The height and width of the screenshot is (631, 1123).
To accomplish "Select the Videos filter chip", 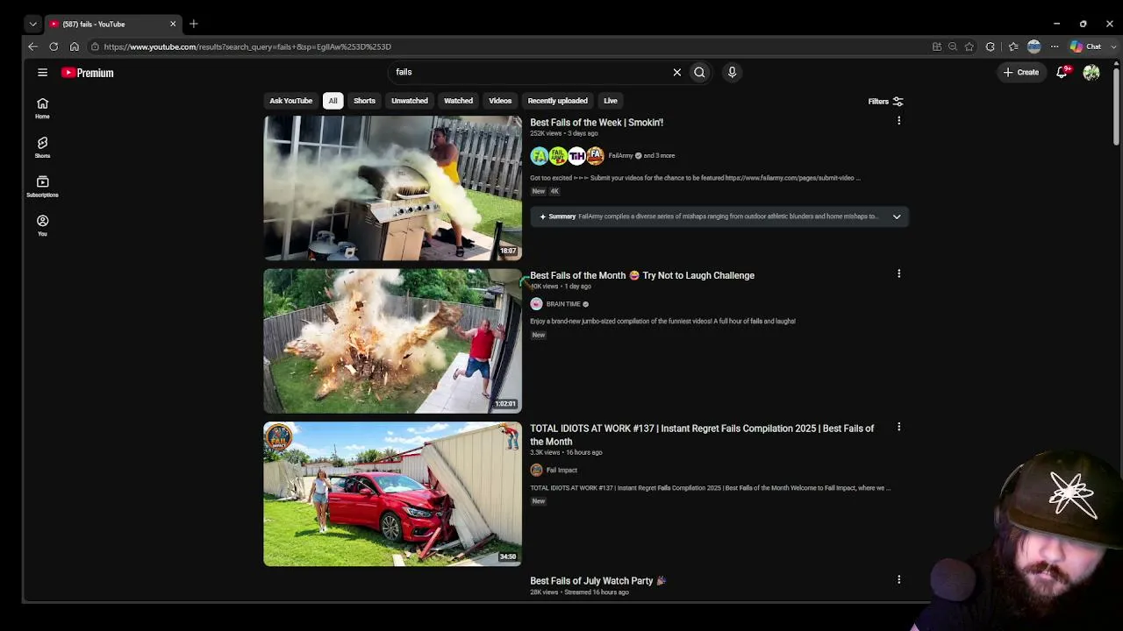I will [x=500, y=101].
